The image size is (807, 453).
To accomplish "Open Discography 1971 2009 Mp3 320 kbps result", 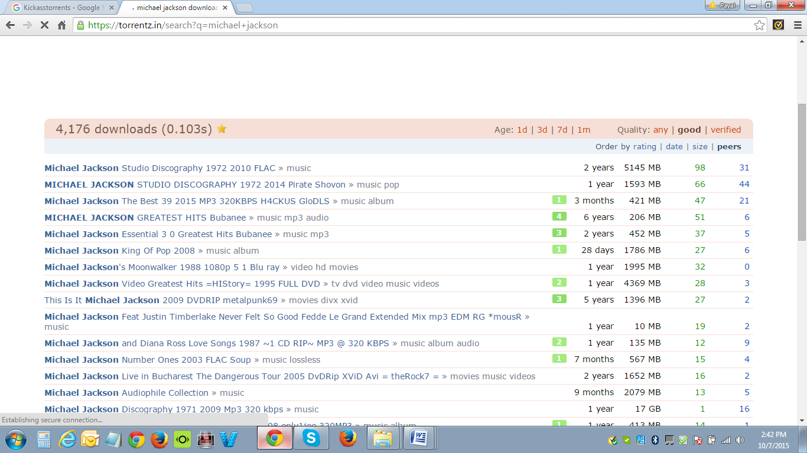I will (164, 409).
